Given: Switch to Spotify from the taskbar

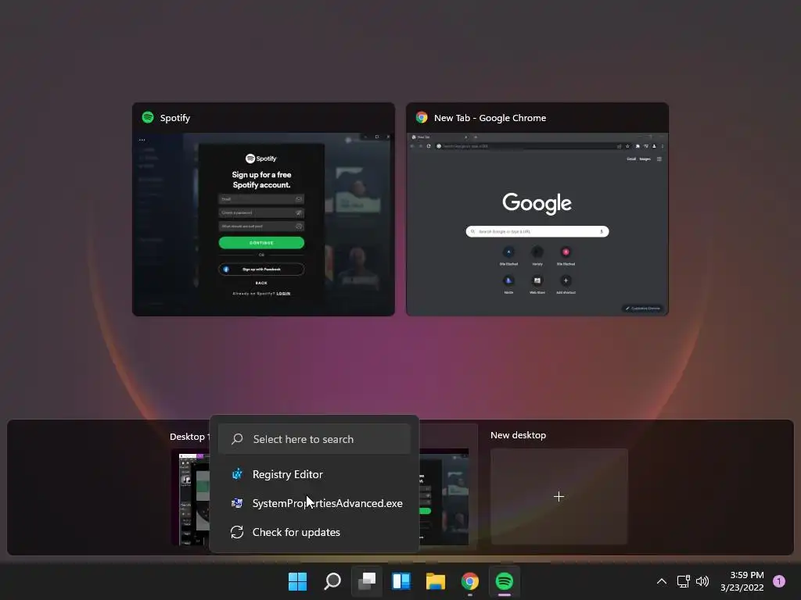Looking at the screenshot, I should (505, 581).
